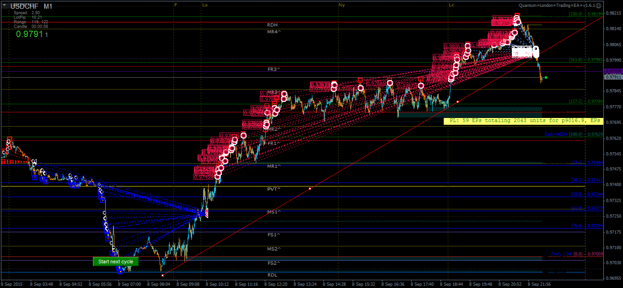Click the green dot at current price

coord(546,77)
